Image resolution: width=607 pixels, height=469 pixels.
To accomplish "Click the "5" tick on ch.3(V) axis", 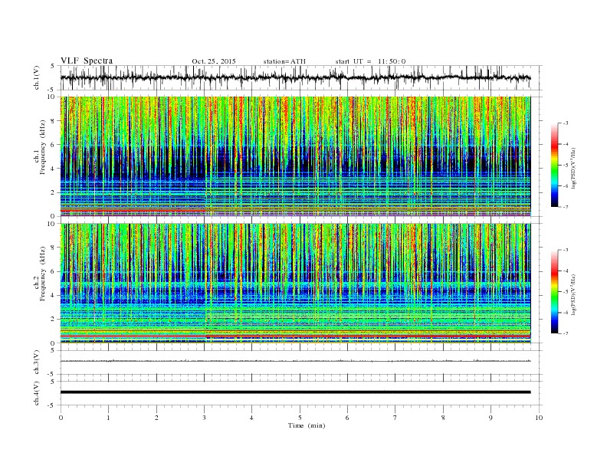I will point(54,350).
